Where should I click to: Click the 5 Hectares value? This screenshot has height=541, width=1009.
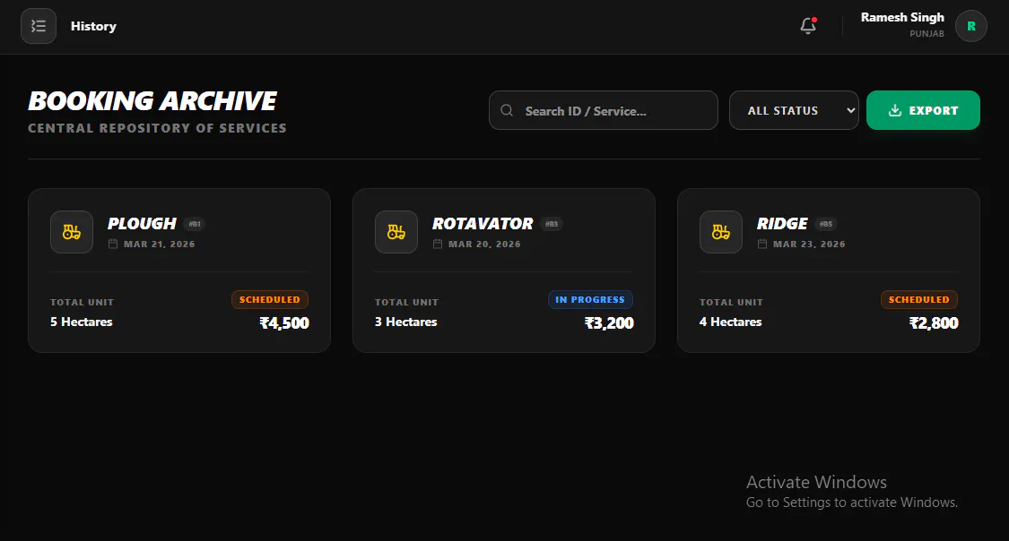click(82, 322)
